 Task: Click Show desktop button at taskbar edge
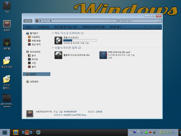tap(180, 133)
